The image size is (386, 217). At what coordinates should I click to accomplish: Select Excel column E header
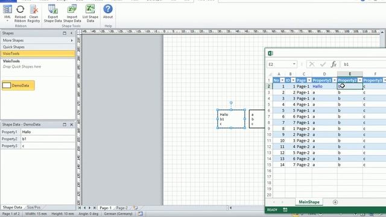click(350, 74)
